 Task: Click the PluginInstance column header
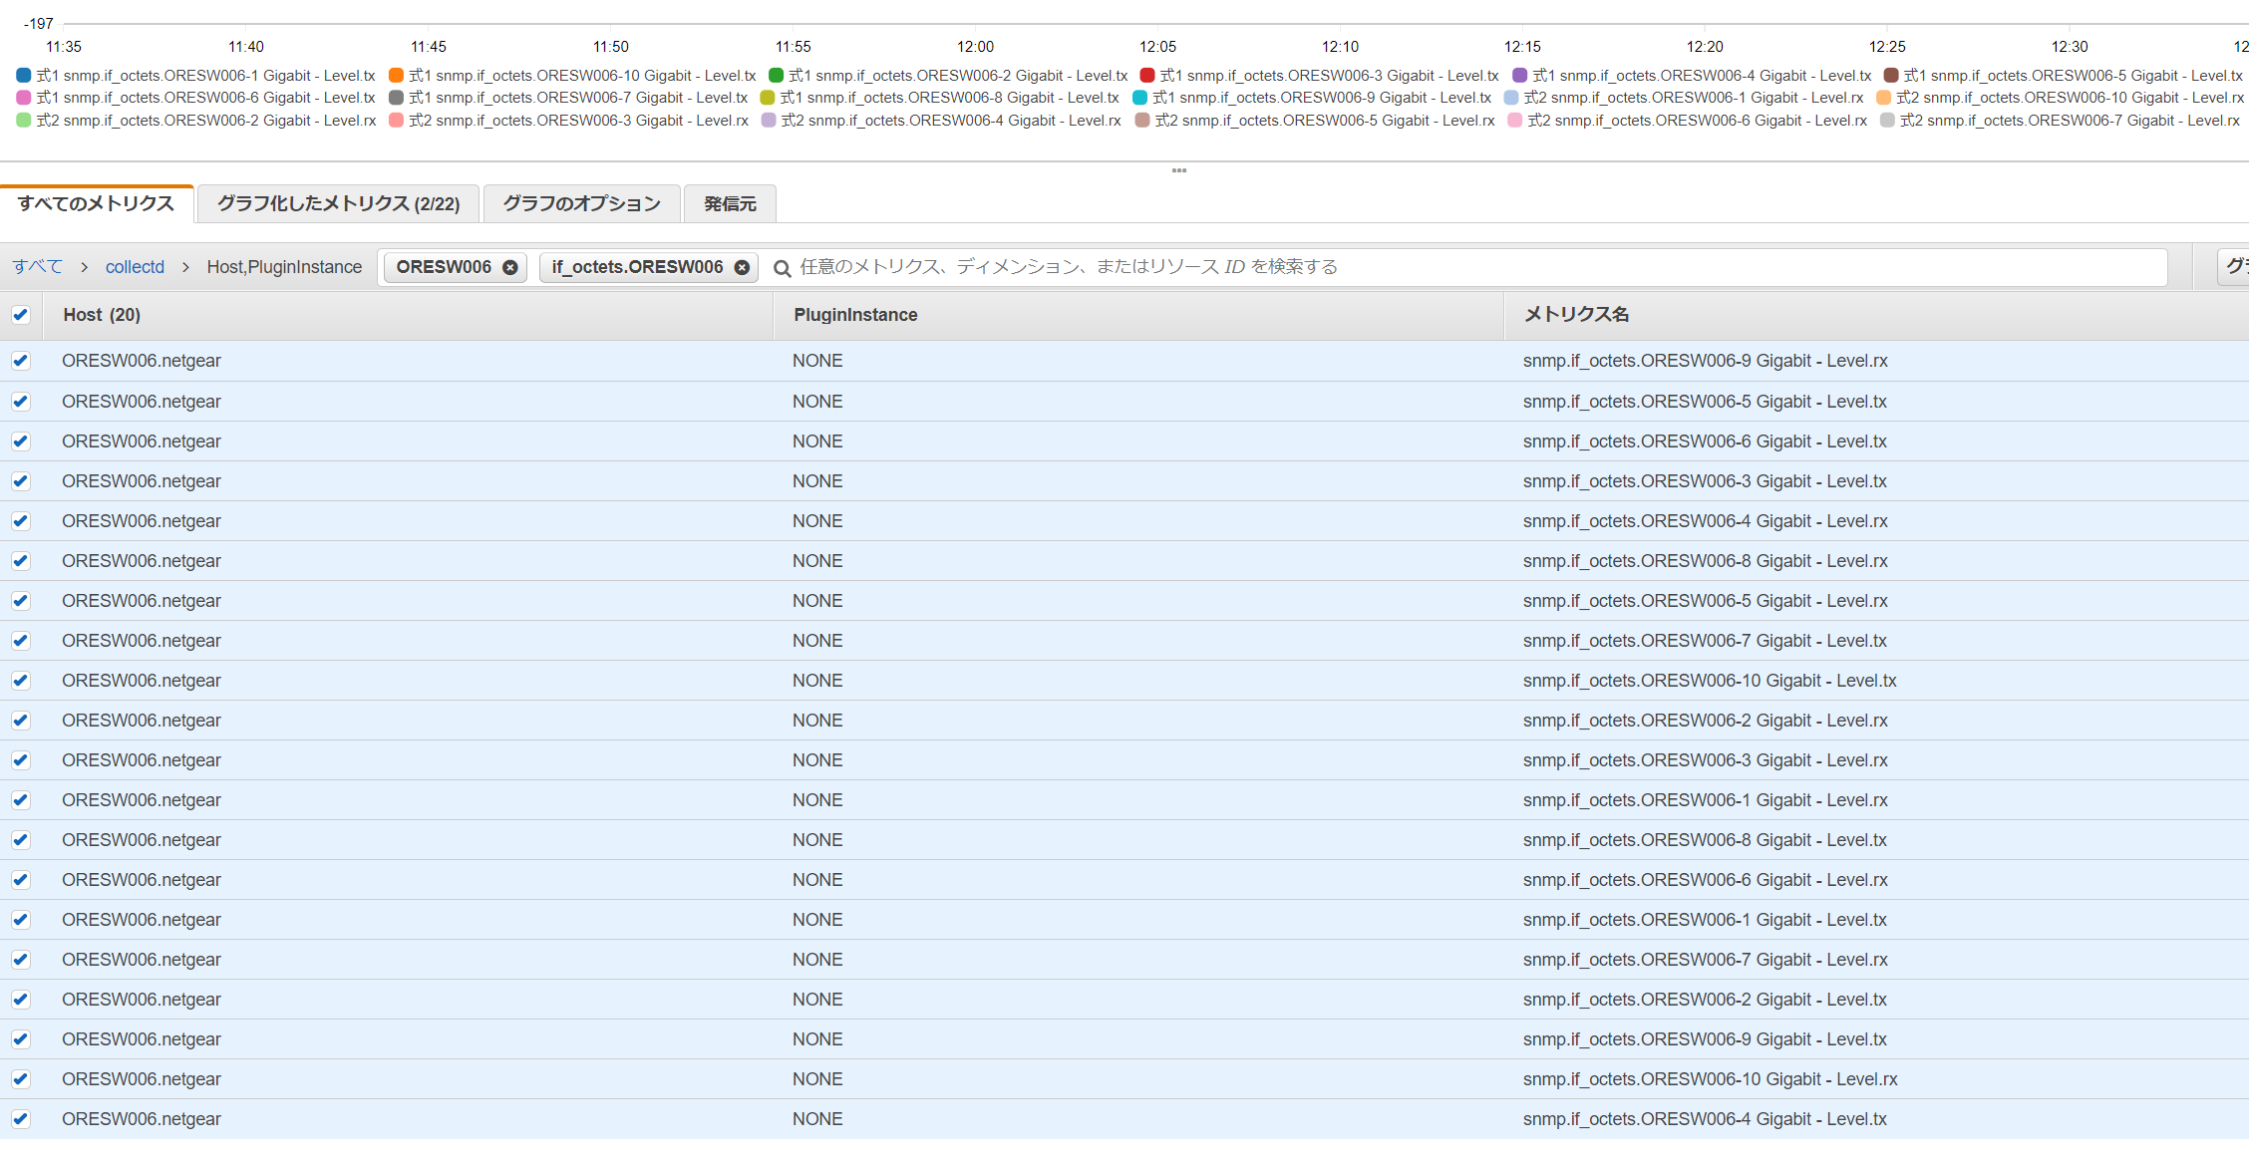click(x=855, y=315)
